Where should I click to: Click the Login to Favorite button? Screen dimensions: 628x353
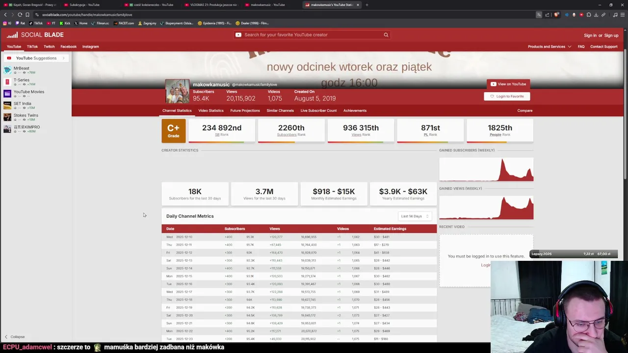507,96
